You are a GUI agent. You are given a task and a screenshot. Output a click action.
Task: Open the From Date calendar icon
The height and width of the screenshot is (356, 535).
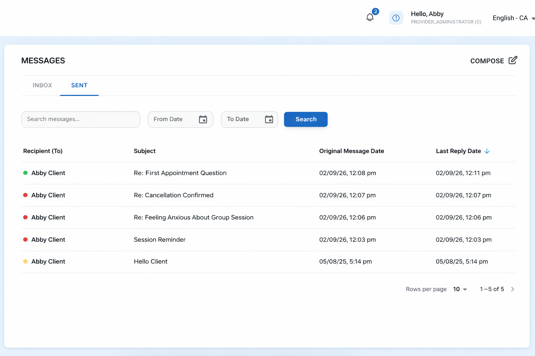203,119
